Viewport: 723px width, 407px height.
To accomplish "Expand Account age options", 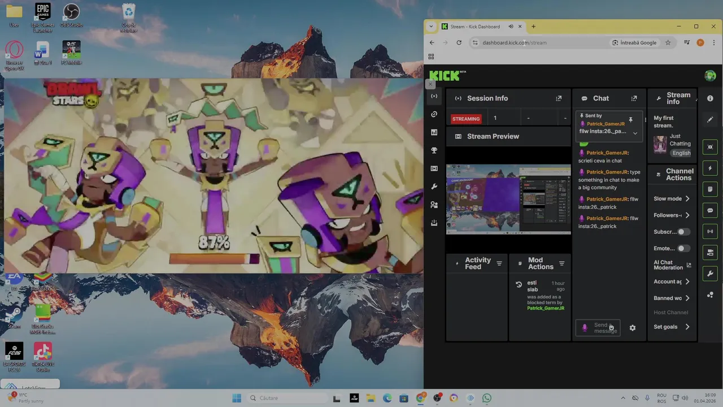I will (x=687, y=282).
